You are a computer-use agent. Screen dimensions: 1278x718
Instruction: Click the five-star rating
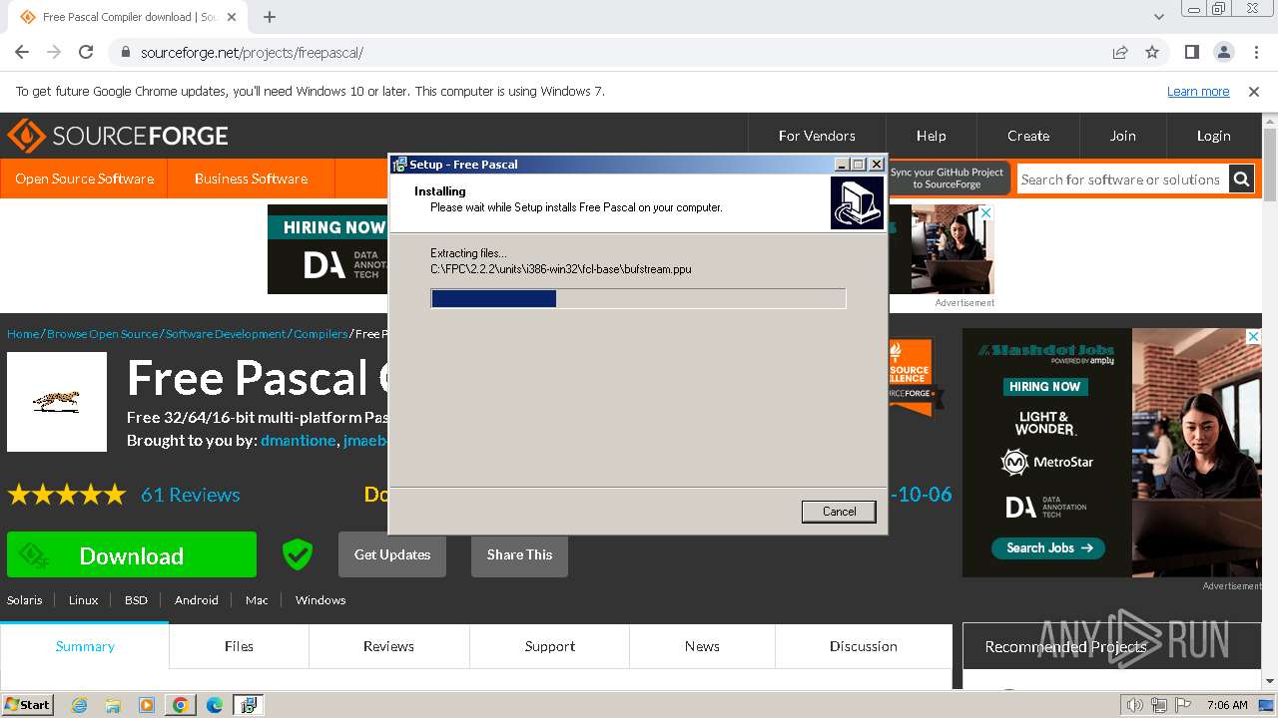click(x=67, y=495)
